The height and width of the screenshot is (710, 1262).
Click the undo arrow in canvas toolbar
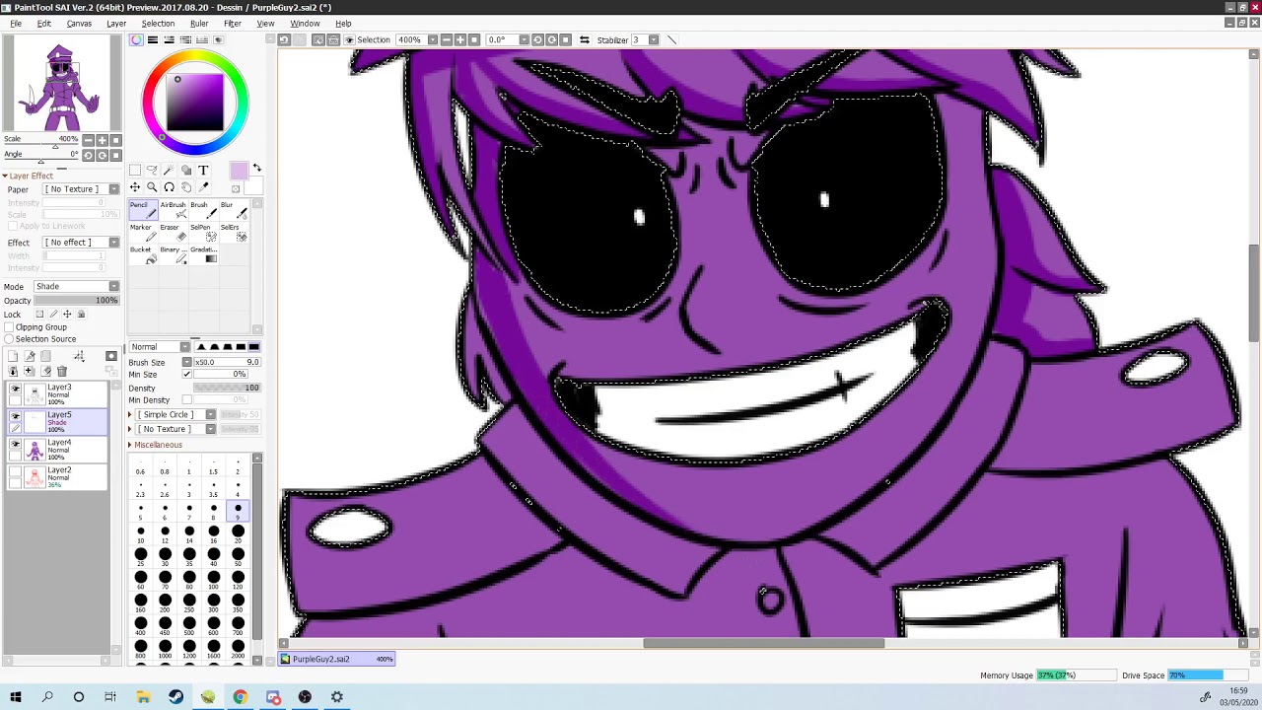tap(284, 39)
